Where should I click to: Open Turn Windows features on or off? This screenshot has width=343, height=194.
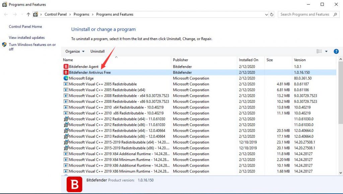coord(32,47)
